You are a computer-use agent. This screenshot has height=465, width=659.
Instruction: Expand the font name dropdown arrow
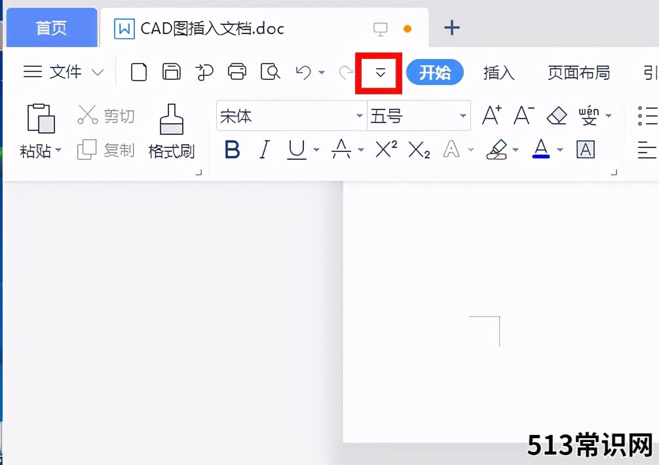pos(360,115)
